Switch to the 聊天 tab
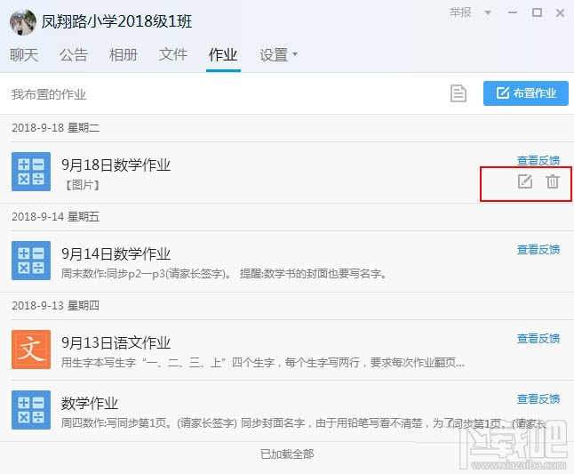This screenshot has height=474, width=574. pyautogui.click(x=24, y=55)
